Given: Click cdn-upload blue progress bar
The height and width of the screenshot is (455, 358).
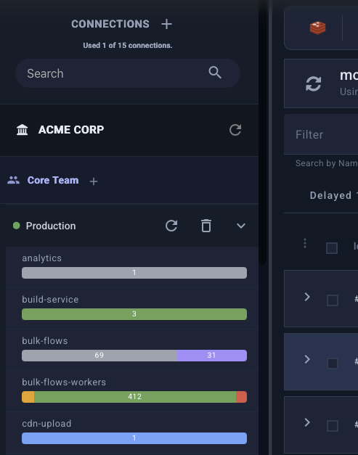Looking at the screenshot, I should (134, 438).
